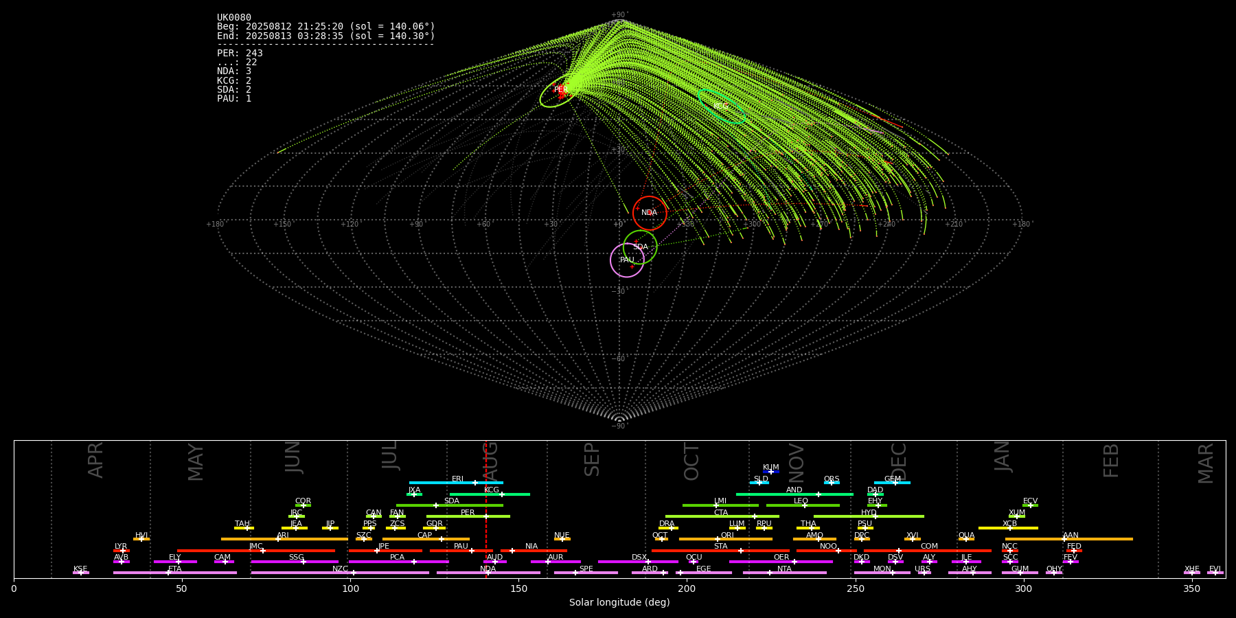The image size is (1236, 618).
Task: Click the CAP shower bar in timeline
Action: [x=426, y=539]
